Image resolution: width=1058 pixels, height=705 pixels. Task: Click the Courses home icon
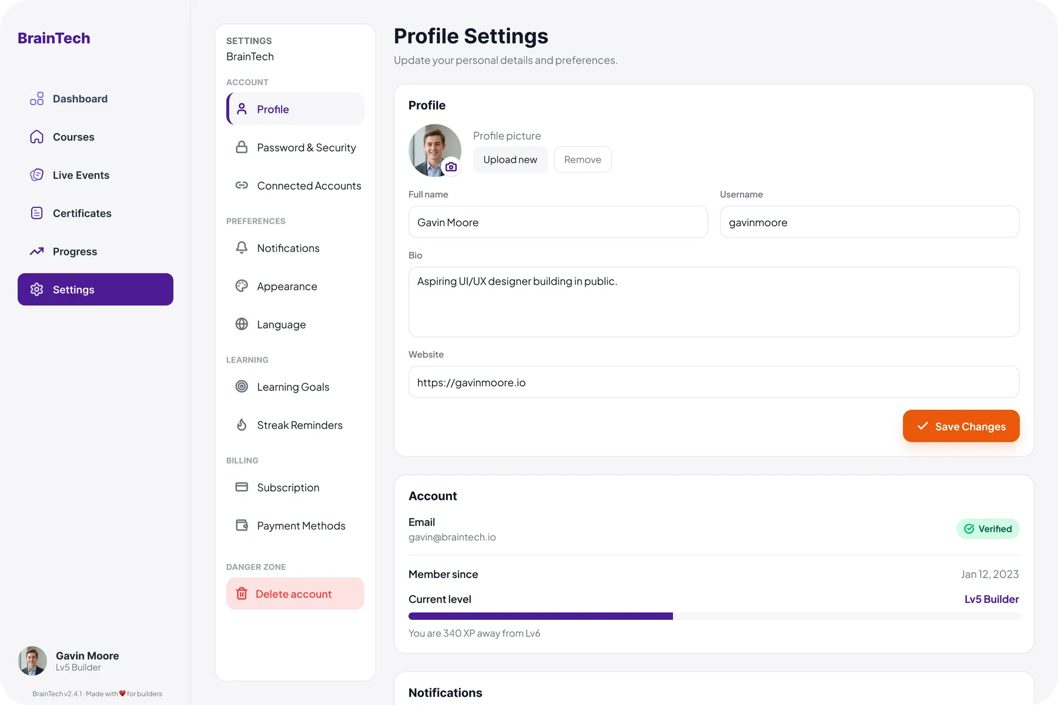point(36,137)
